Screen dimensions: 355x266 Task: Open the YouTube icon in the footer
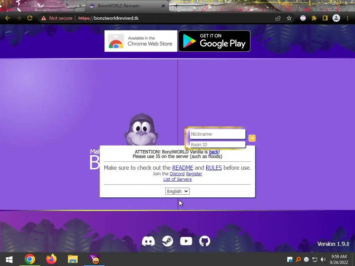(186, 241)
